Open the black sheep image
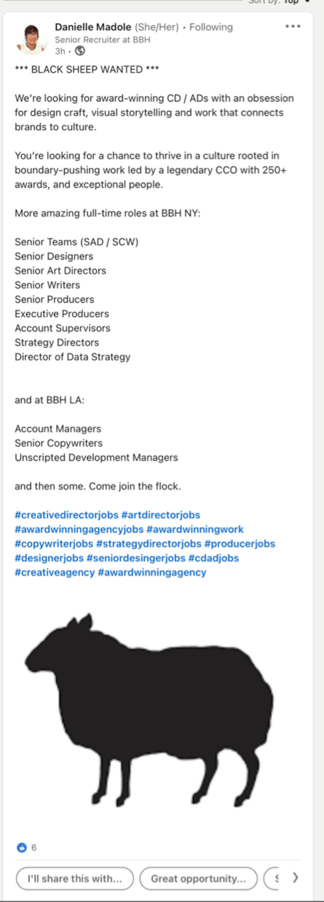324x902 pixels. pyautogui.click(x=149, y=710)
